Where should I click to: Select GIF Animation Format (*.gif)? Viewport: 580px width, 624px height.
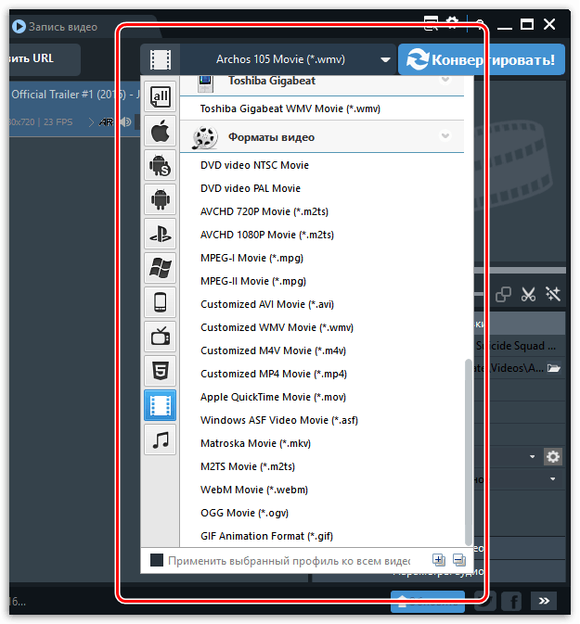point(266,536)
